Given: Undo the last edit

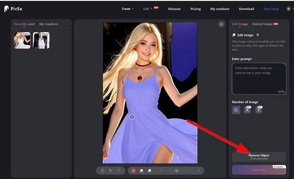Looking at the screenshot, I should (x=111, y=170).
